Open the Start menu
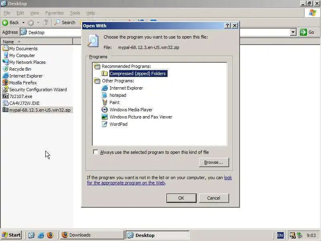 [x=11, y=235]
